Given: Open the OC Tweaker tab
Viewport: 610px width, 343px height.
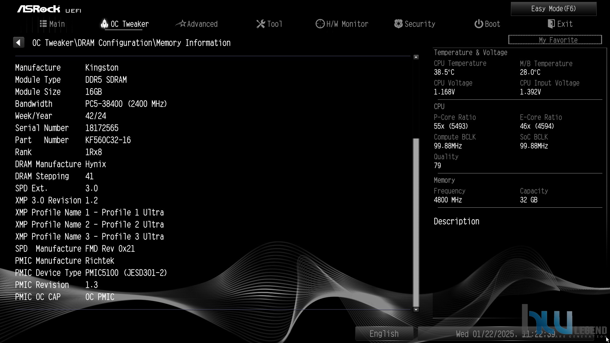Looking at the screenshot, I should 125,24.
